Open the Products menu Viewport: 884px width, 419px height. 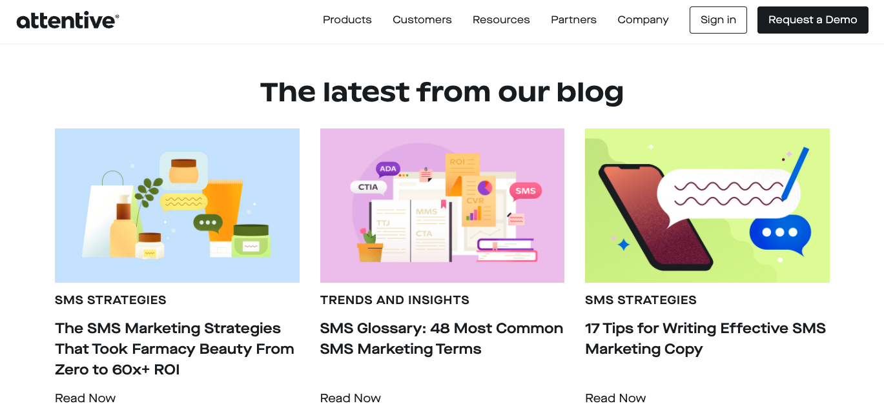tap(347, 20)
